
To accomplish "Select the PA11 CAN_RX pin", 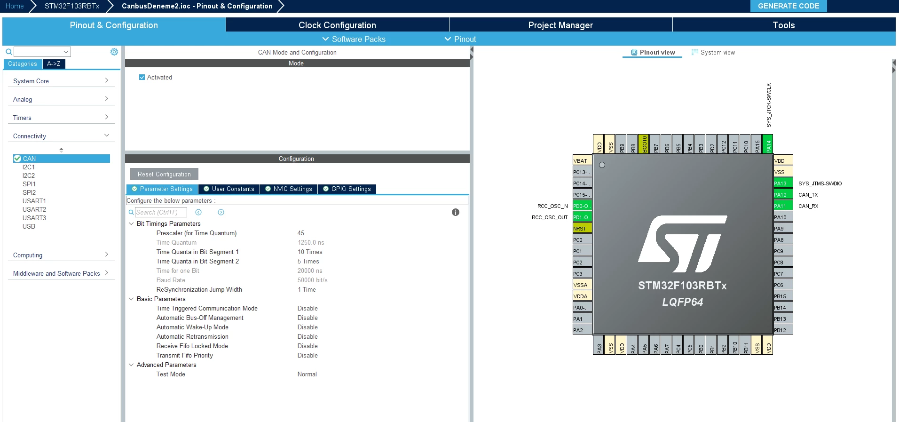I will 783,206.
